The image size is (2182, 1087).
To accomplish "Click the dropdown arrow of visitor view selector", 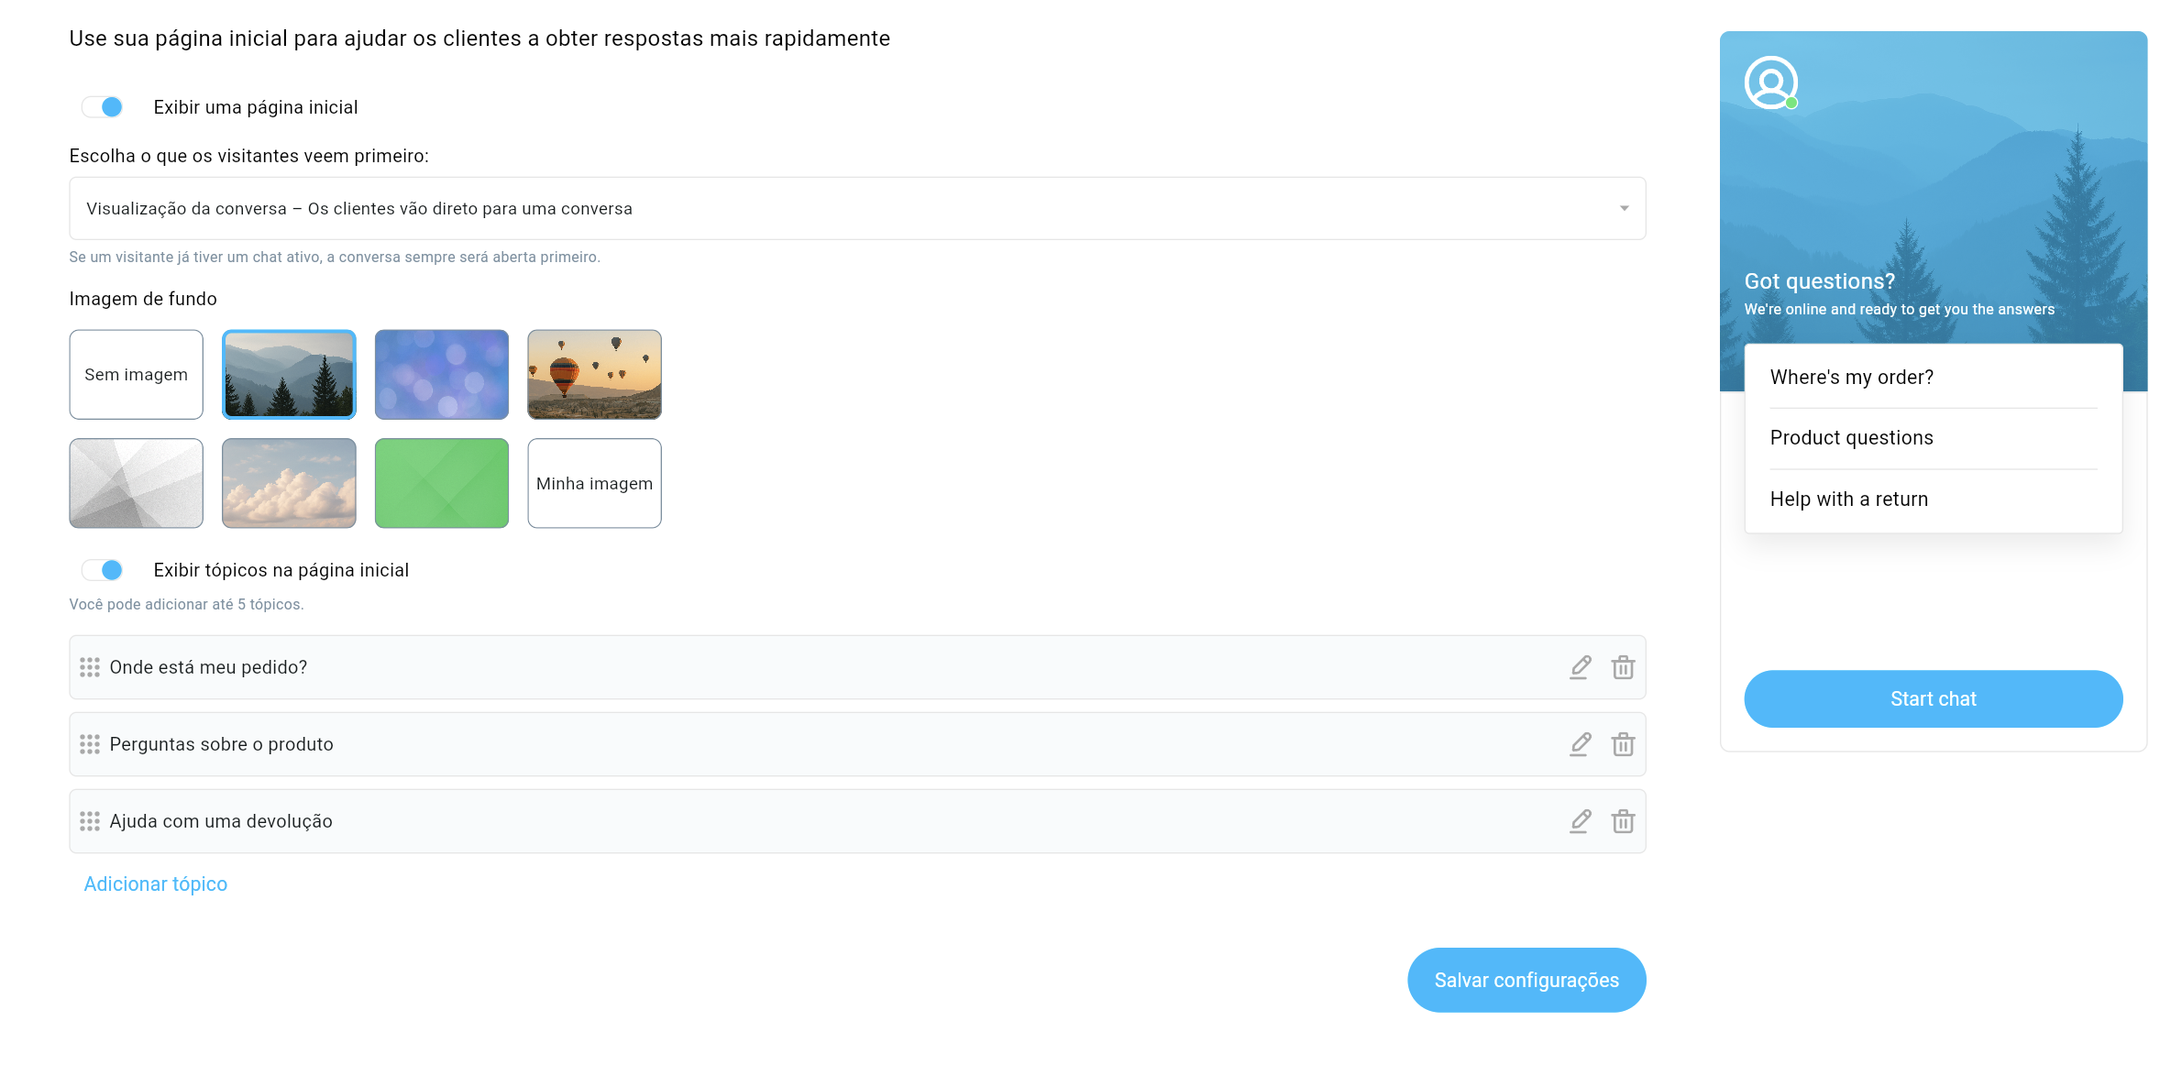I will point(1624,209).
